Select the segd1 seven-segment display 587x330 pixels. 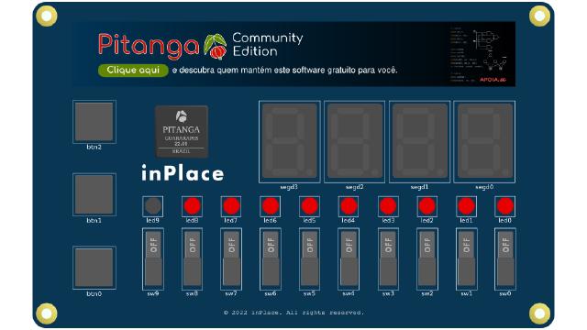(420, 142)
